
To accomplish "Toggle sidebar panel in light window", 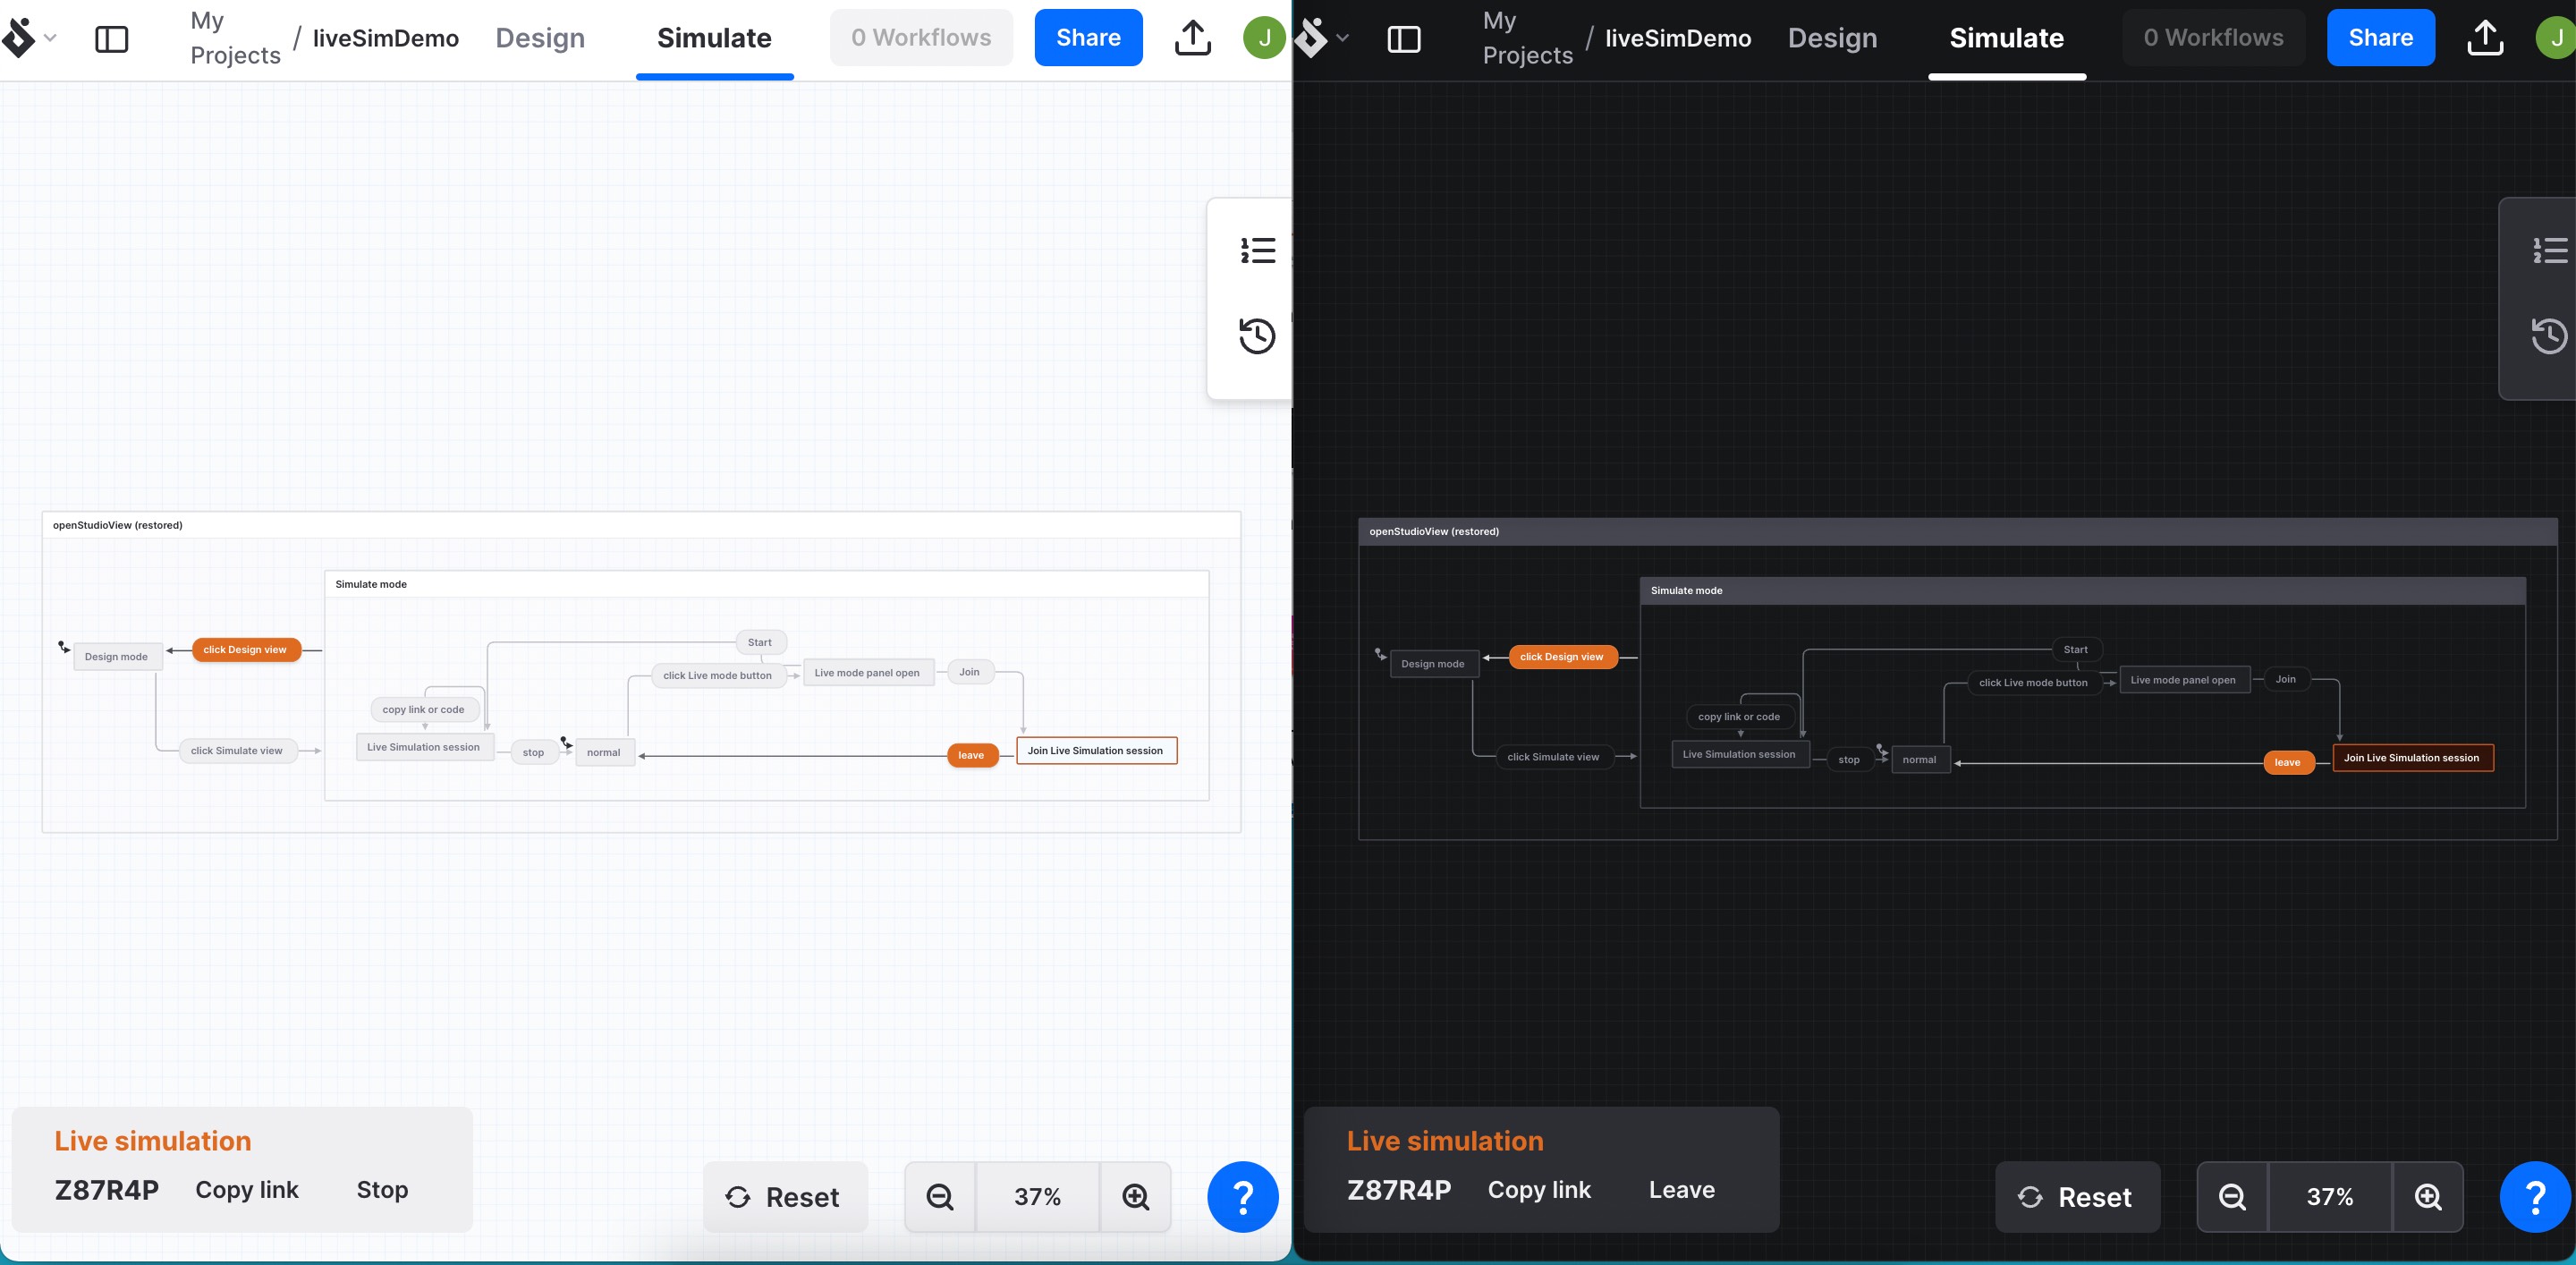I will [x=111, y=39].
